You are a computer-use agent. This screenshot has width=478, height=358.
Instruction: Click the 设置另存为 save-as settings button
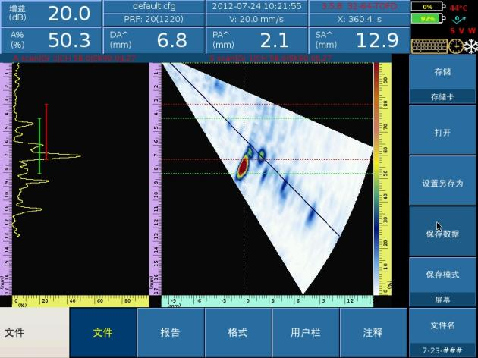pos(442,183)
